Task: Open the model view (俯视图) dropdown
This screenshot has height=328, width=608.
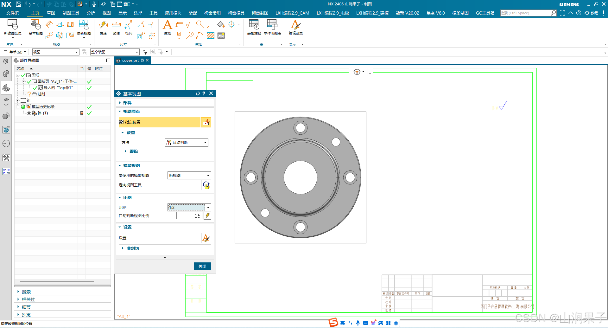Action: coord(189,175)
